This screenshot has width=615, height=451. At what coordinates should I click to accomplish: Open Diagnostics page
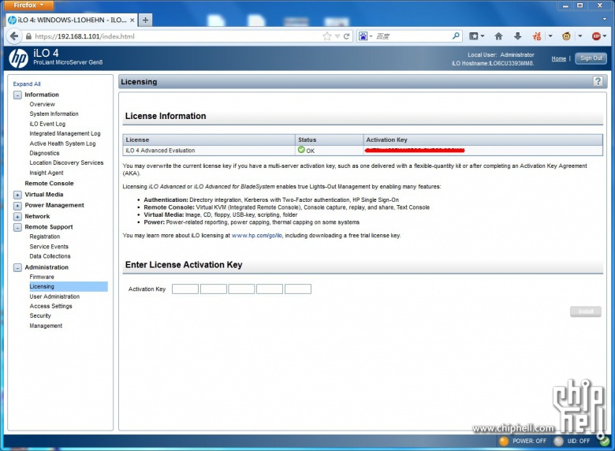[44, 153]
